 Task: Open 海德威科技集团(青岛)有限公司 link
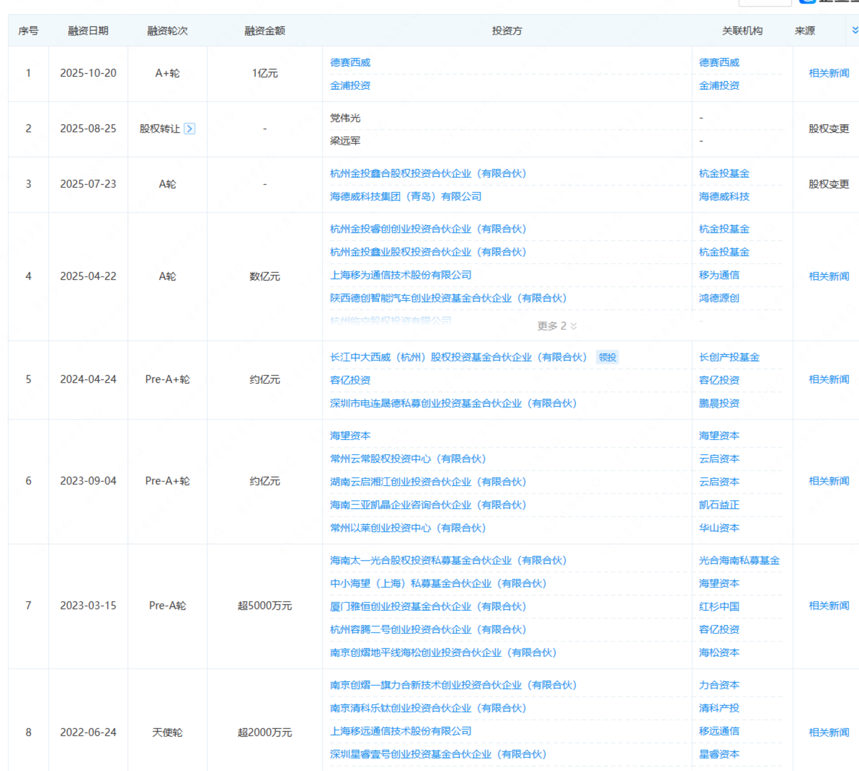pyautogui.click(x=405, y=197)
